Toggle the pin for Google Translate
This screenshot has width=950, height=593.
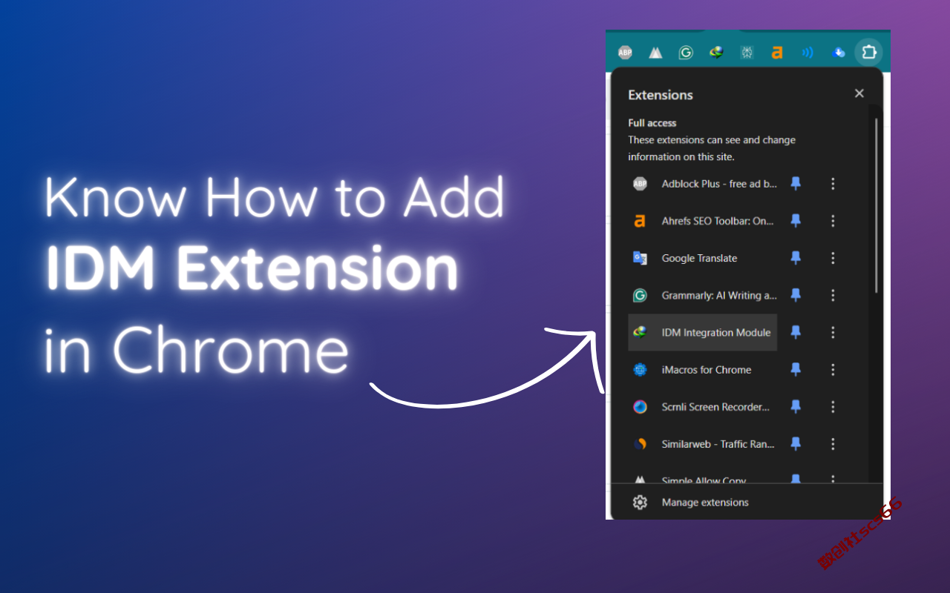tap(796, 258)
